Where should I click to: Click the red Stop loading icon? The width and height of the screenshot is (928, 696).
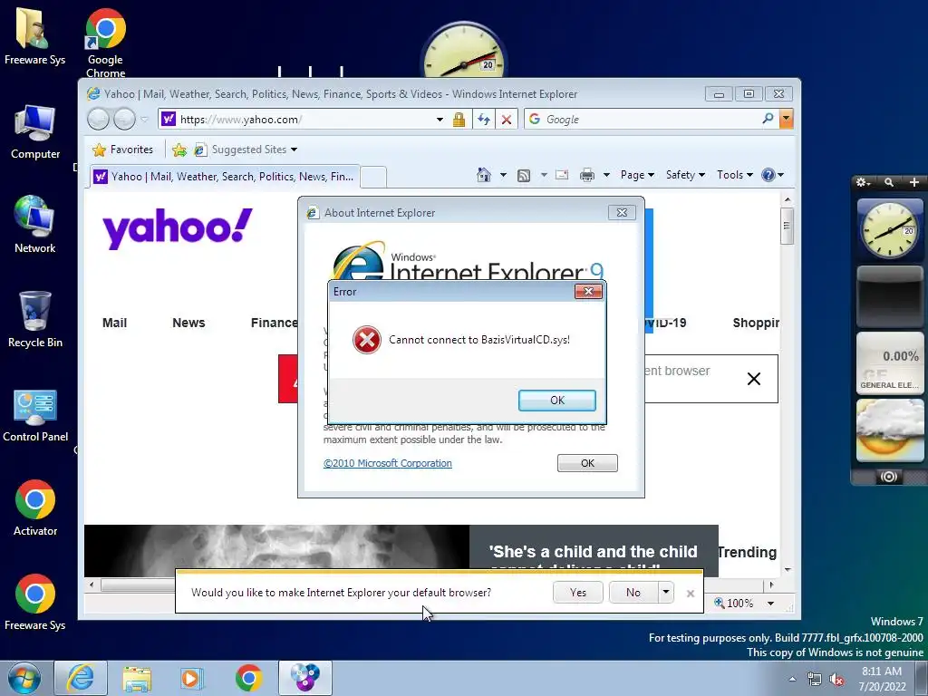506,119
